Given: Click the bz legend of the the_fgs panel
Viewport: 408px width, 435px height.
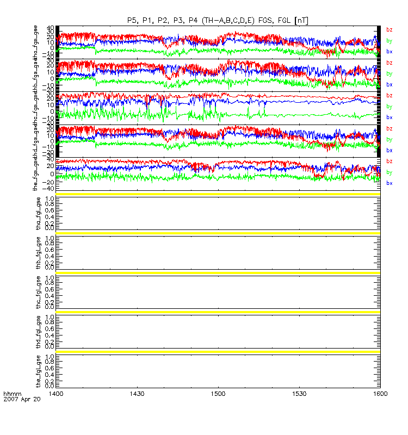Looking at the screenshot, I should pos(390,161).
